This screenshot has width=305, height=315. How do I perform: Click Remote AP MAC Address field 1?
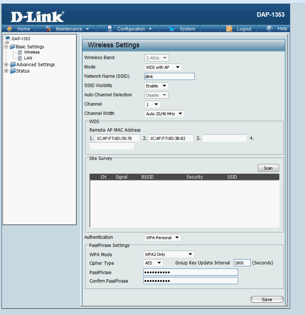click(x=117, y=138)
